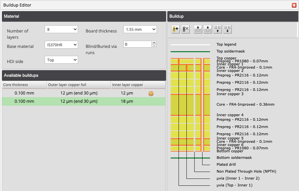Click the gold coin stack icon in buildup list
The image size is (299, 191).
[151, 94]
